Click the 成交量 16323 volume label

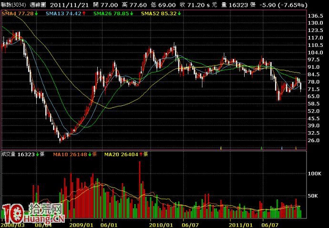[18, 155]
